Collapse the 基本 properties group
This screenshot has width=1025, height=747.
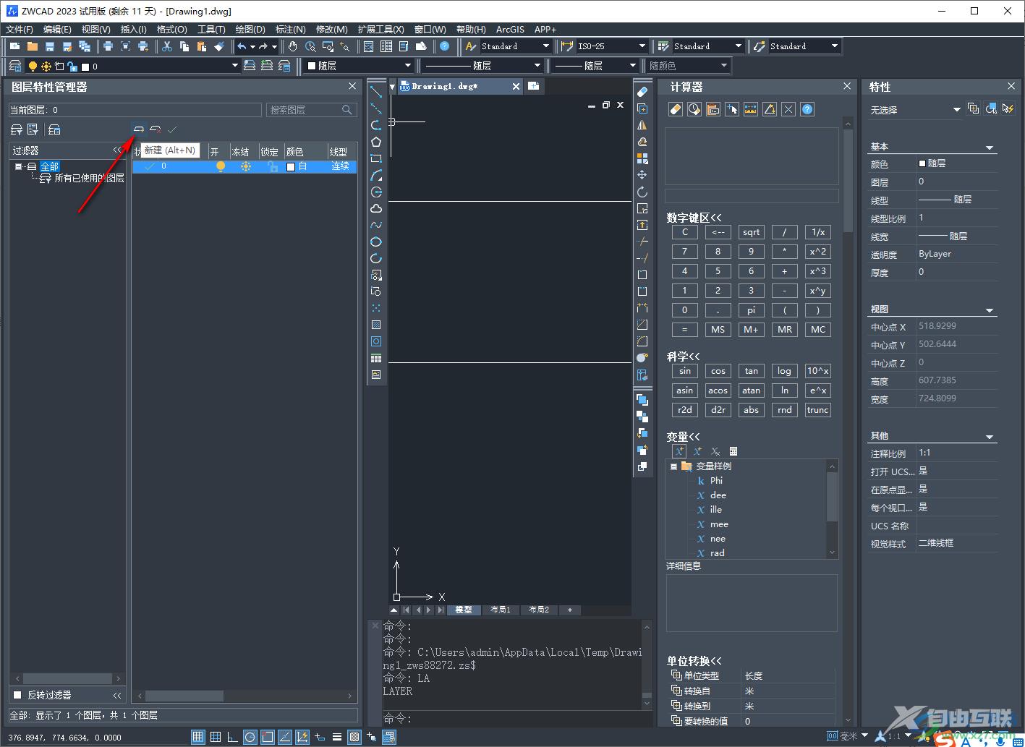tap(990, 147)
